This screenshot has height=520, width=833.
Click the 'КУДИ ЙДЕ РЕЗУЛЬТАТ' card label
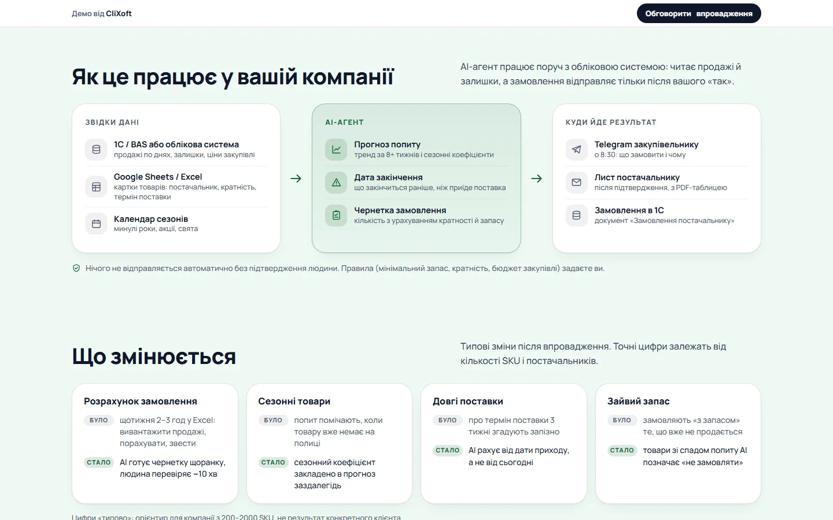click(611, 122)
